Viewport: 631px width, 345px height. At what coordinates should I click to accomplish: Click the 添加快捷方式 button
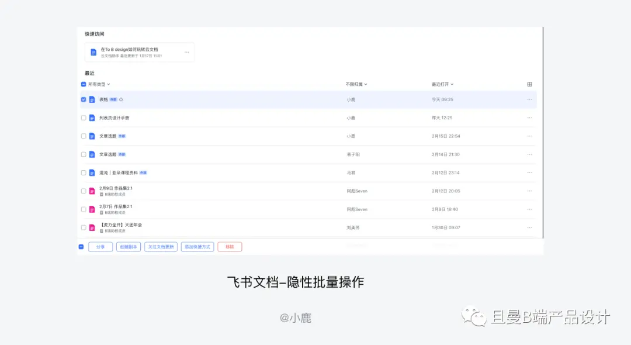click(197, 247)
